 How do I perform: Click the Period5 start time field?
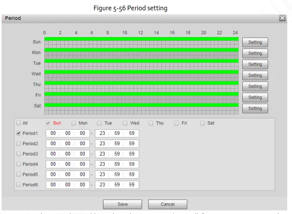click(x=68, y=175)
